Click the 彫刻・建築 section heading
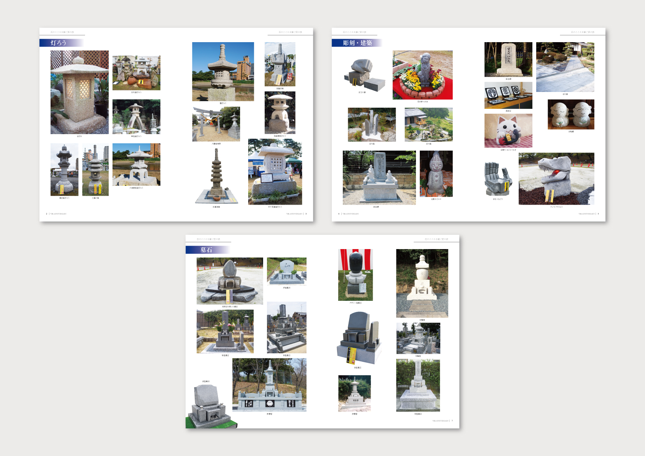The width and height of the screenshot is (645, 456). point(357,43)
